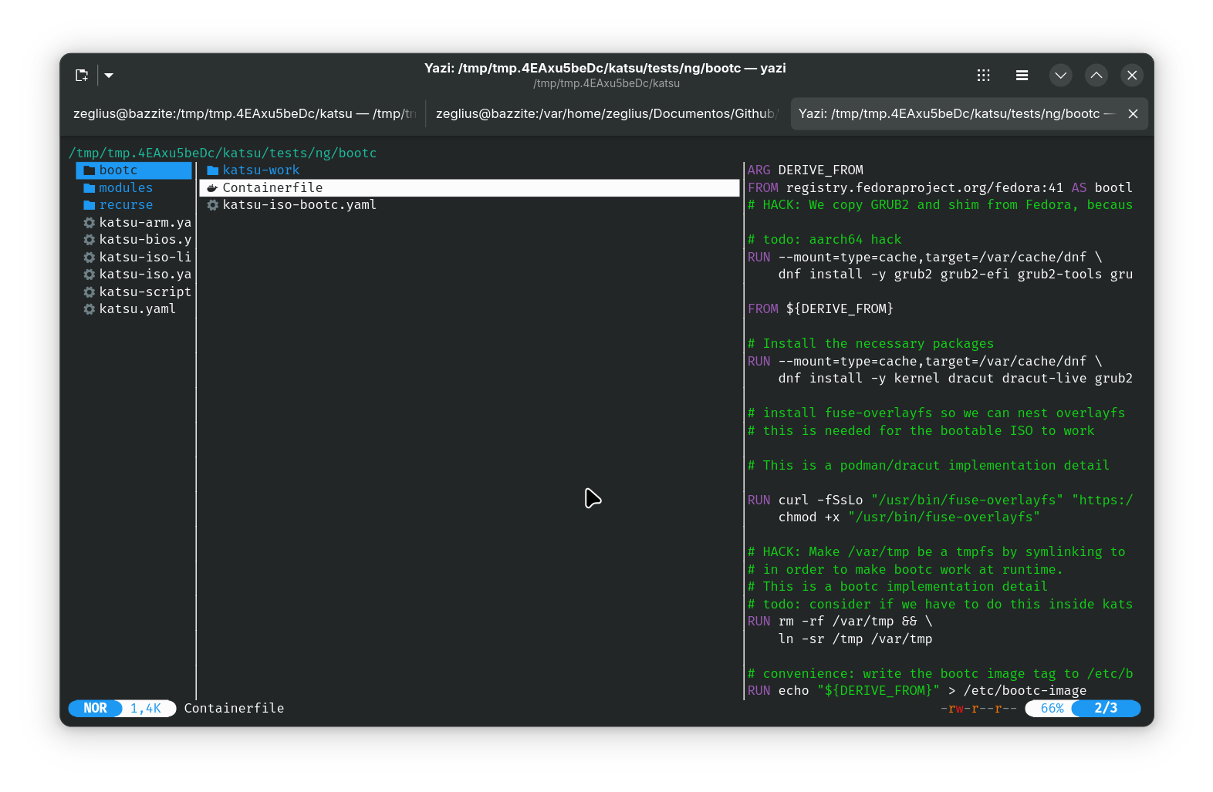Open the dropdown arrow beside new tab
Viewport: 1213px width, 792px height.
coord(109,76)
